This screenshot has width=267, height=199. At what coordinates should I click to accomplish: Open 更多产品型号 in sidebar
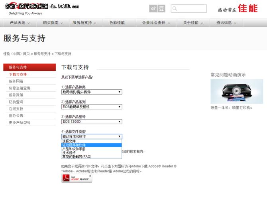(x=20, y=122)
